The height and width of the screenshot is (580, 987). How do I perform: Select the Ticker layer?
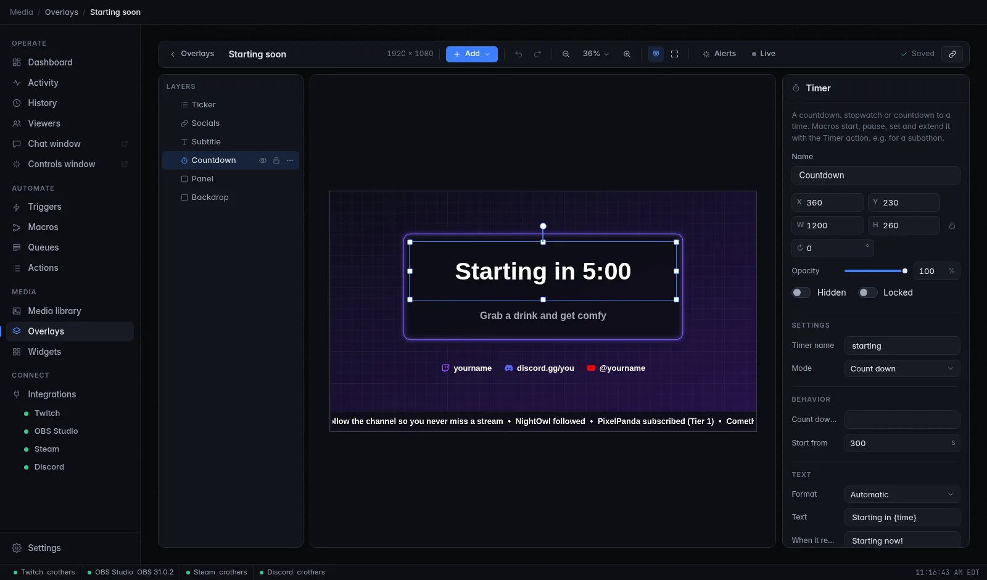[x=231, y=105]
